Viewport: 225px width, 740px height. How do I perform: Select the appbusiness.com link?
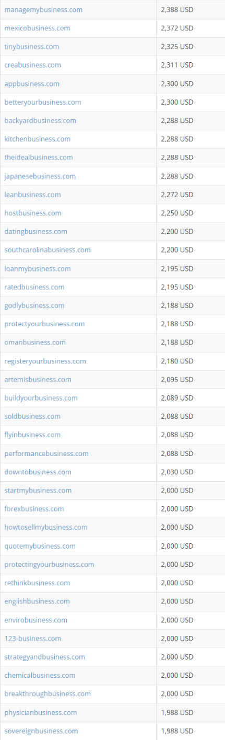32,84
